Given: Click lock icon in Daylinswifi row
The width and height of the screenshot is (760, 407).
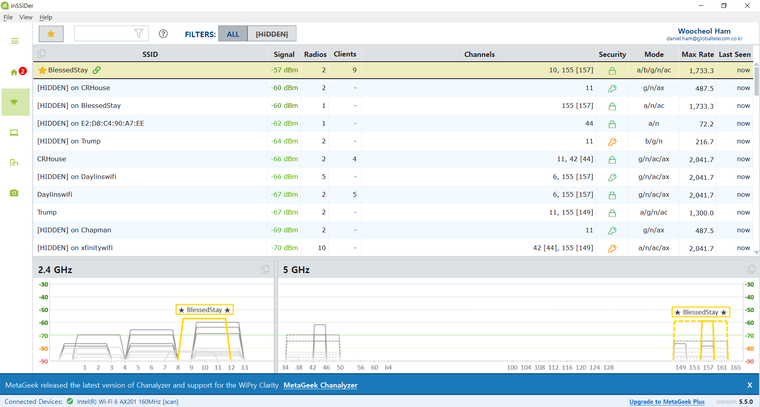Looking at the screenshot, I should pos(612,195).
